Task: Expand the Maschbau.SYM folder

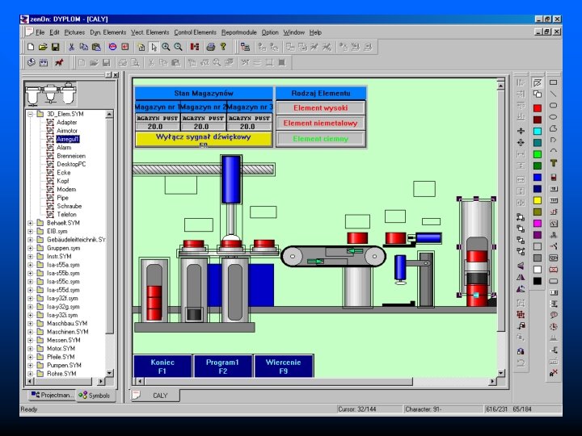Action: pyautogui.click(x=31, y=323)
